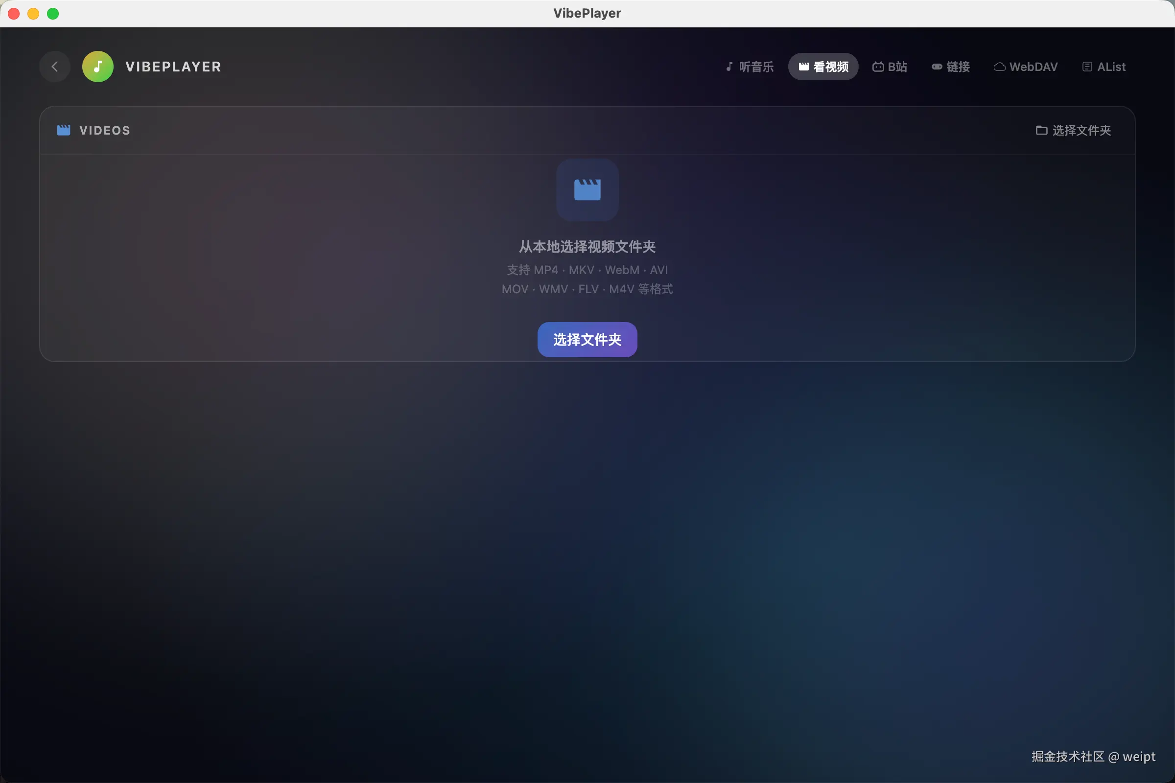Viewport: 1175px width, 783px height.
Task: Click the back chevron button
Action: coord(54,67)
